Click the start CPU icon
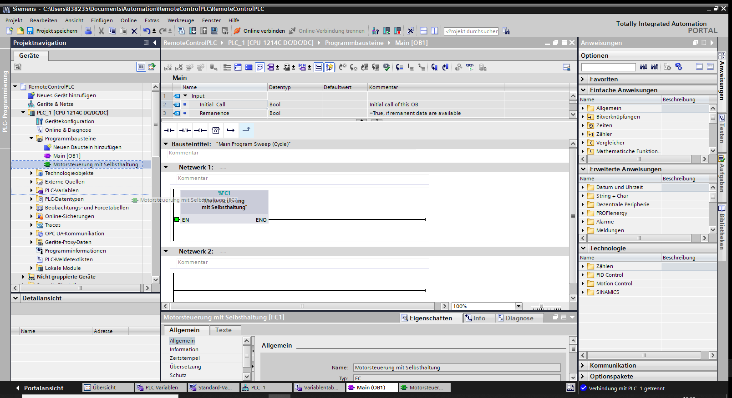The height and width of the screenshot is (398, 732). point(386,31)
